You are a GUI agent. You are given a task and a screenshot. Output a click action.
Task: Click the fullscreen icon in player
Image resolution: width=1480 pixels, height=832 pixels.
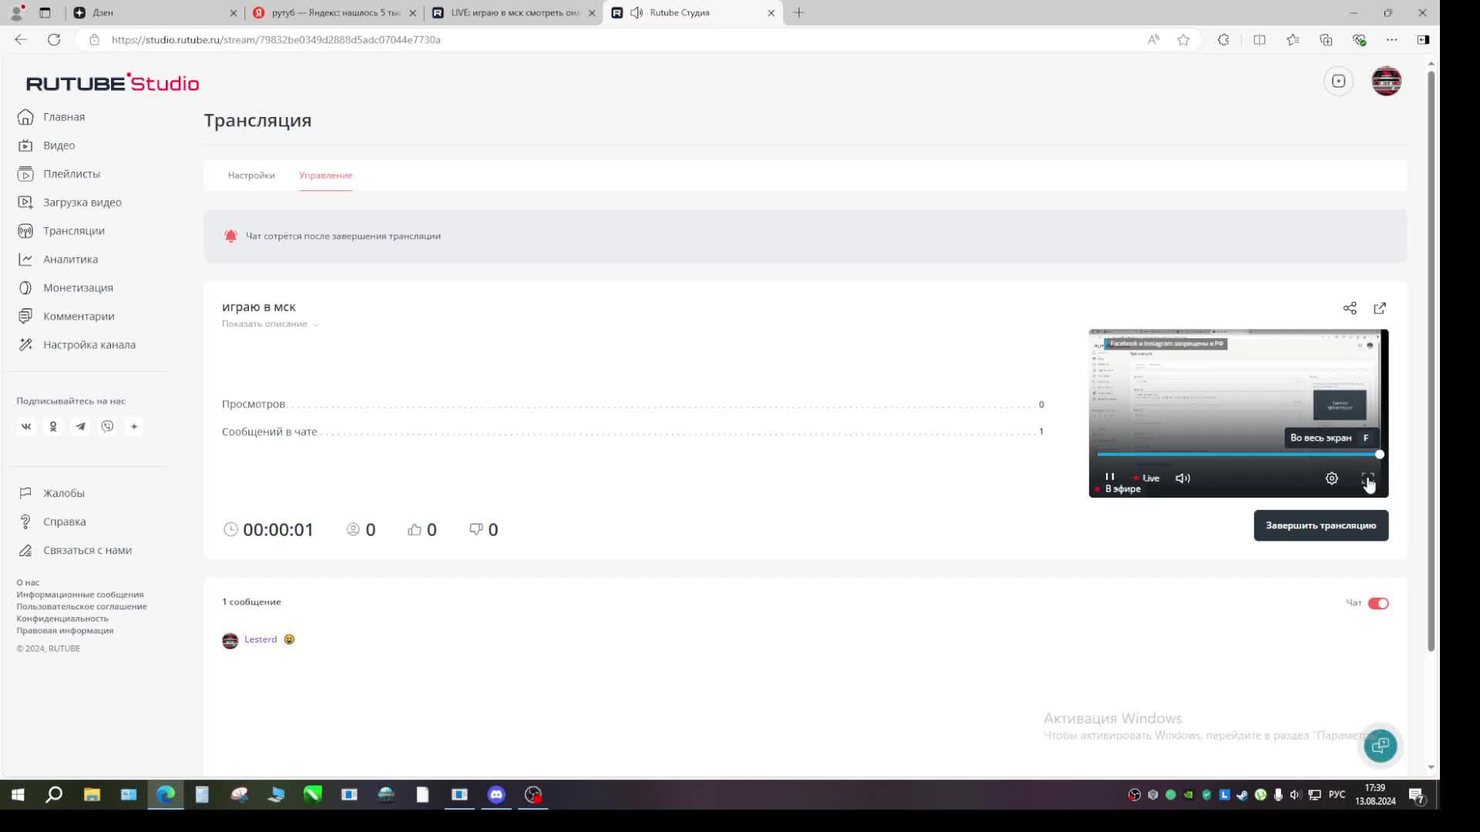[1367, 478]
